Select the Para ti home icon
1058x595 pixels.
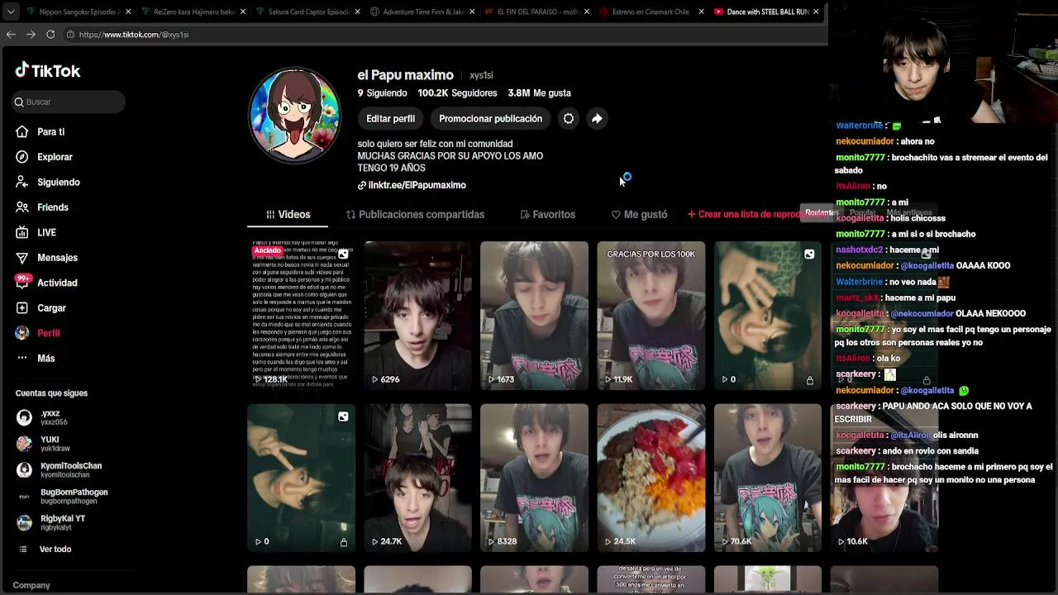[21, 131]
